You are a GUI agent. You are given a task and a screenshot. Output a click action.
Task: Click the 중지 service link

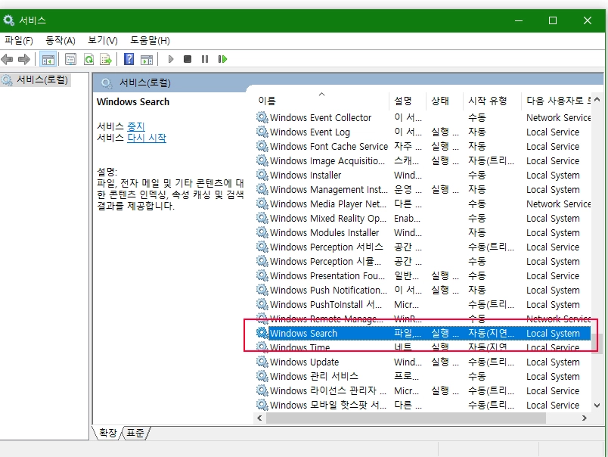click(135, 126)
